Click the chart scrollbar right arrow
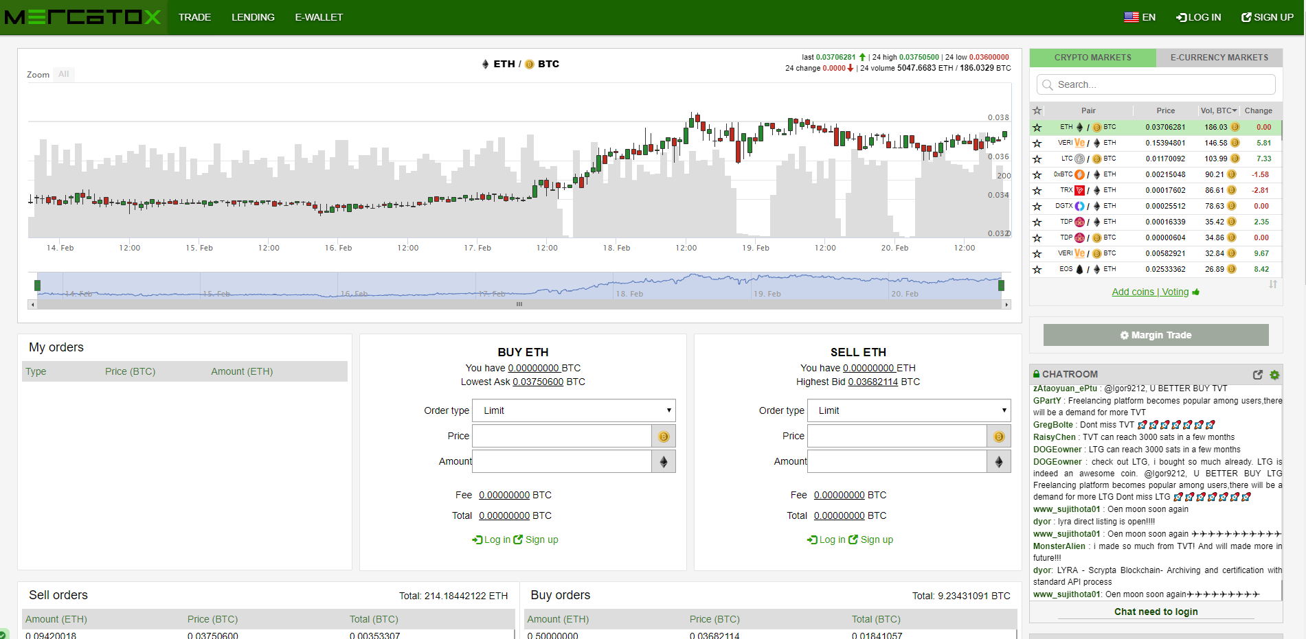1306x639 pixels. (1006, 304)
